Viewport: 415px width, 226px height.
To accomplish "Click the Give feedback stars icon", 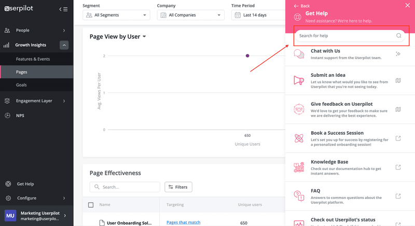I will point(299,109).
